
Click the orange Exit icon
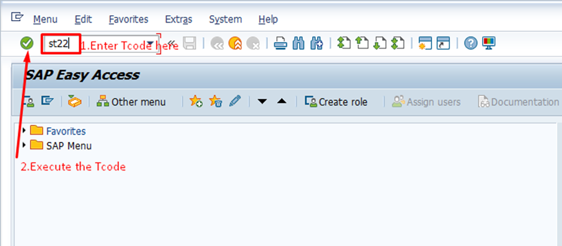(235, 44)
